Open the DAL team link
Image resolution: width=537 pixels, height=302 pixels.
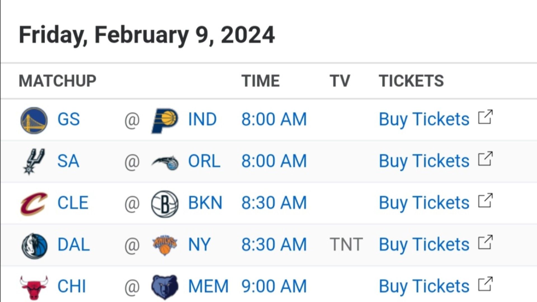point(74,245)
